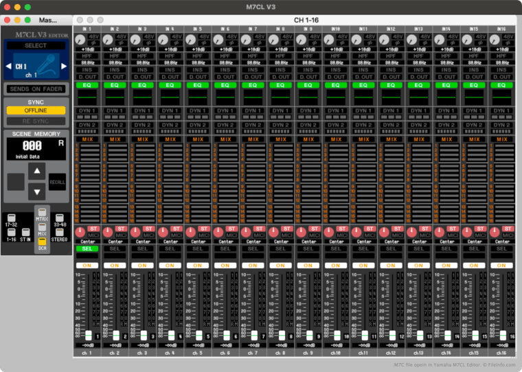
Task: Click the channel 7 fader handle
Action: click(x=255, y=336)
